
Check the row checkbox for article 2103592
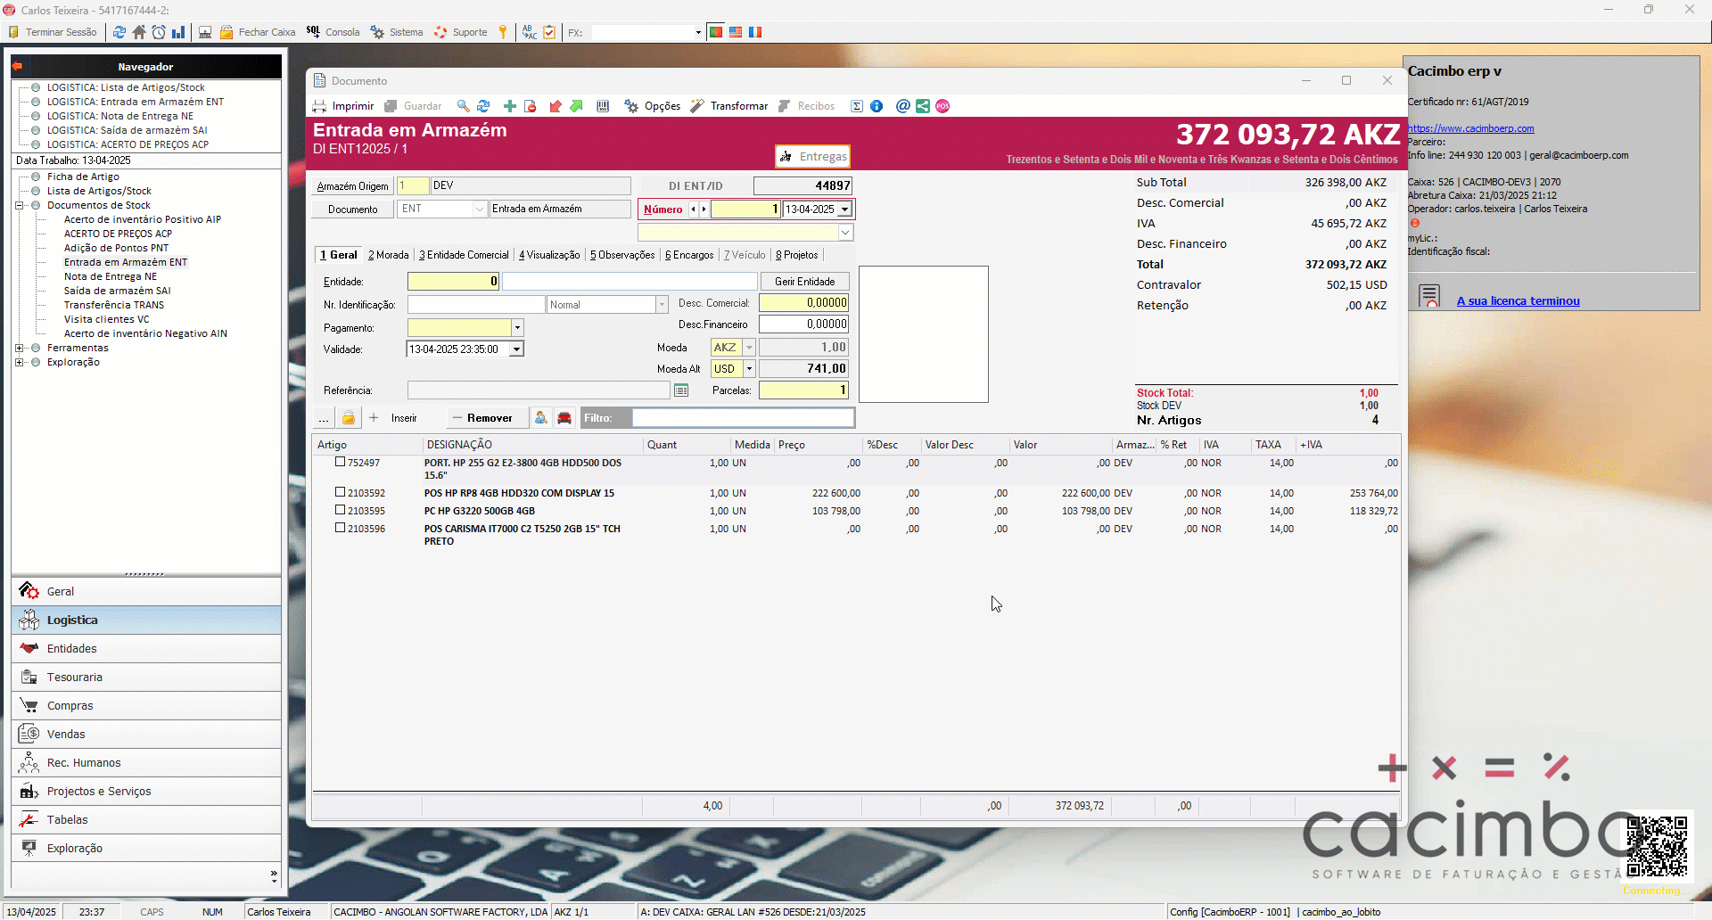[340, 492]
